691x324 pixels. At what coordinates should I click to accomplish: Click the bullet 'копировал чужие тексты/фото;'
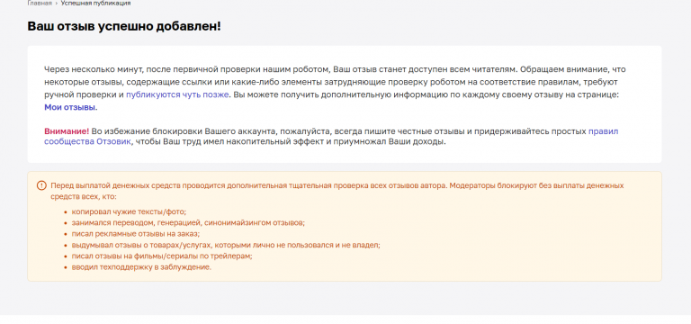pos(130,212)
